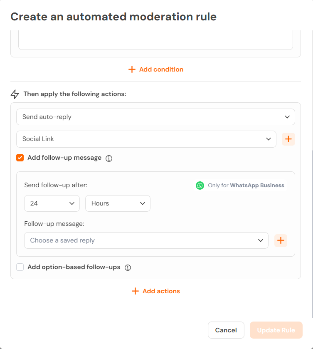The image size is (313, 349).
Task: Open Choose a saved reply dropdown
Action: (x=146, y=240)
